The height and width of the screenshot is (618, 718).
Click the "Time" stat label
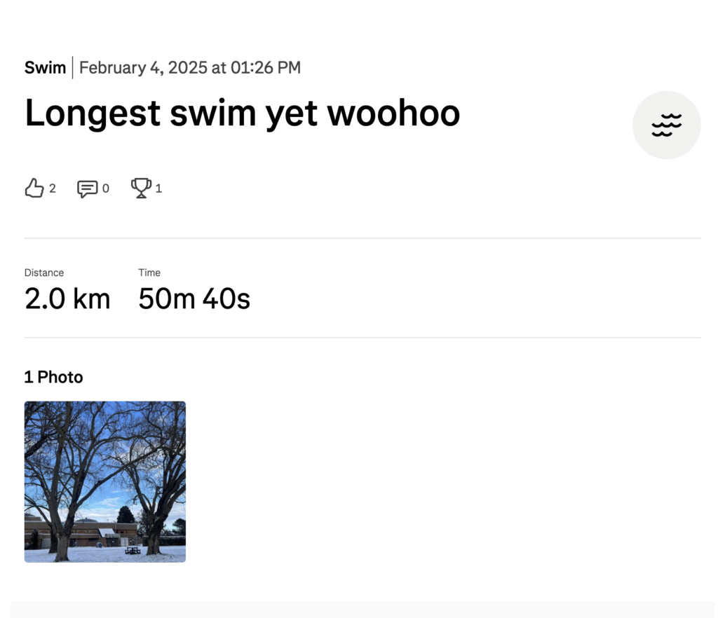point(149,273)
